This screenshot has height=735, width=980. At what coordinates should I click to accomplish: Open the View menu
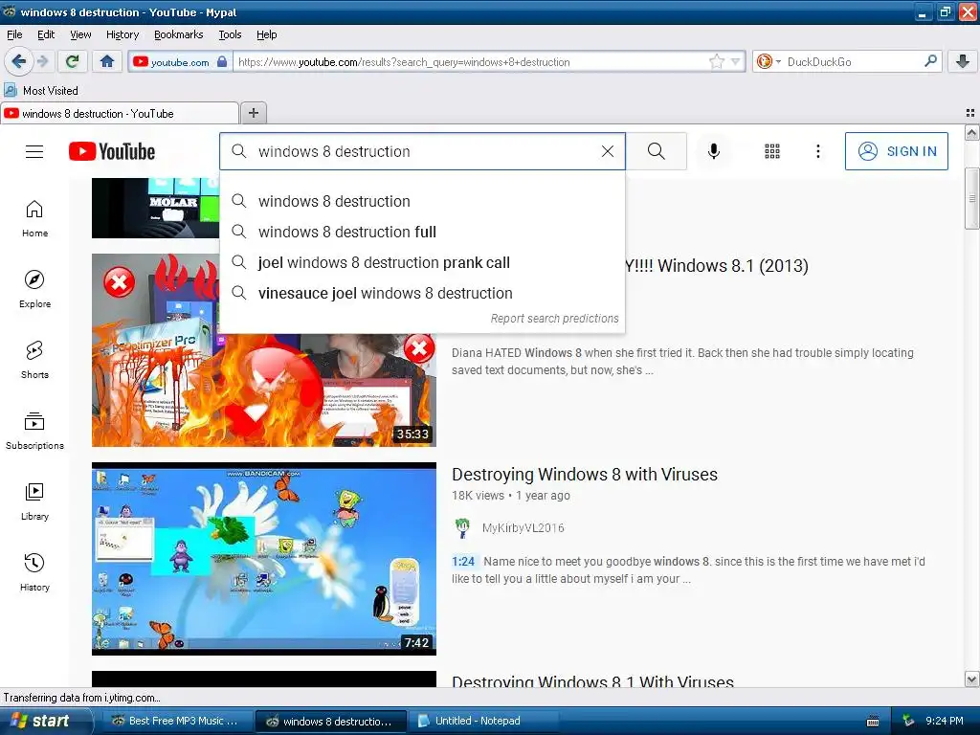80,34
